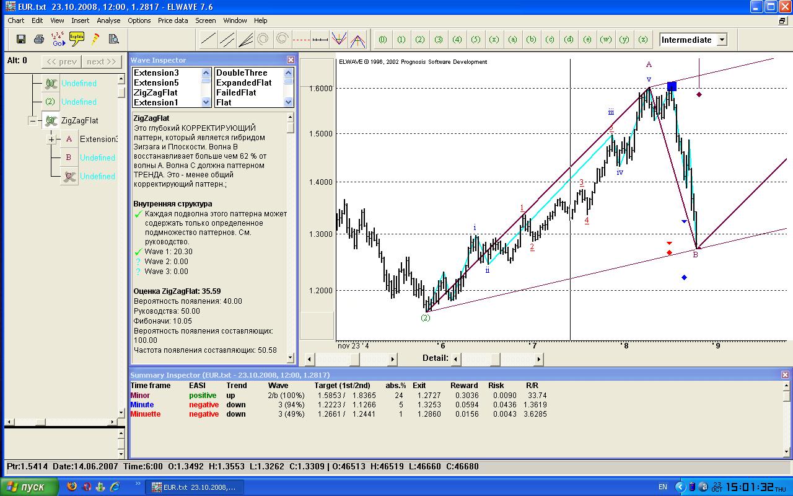Open the Insert menu
The image size is (793, 496).
(81, 20)
